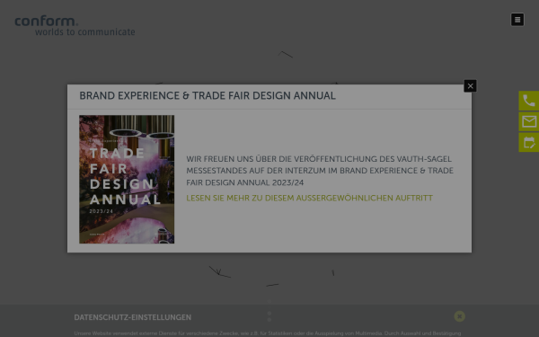Screen dimensions: 539x337
Task: Open the hamburger menu icon
Action: tap(517, 20)
